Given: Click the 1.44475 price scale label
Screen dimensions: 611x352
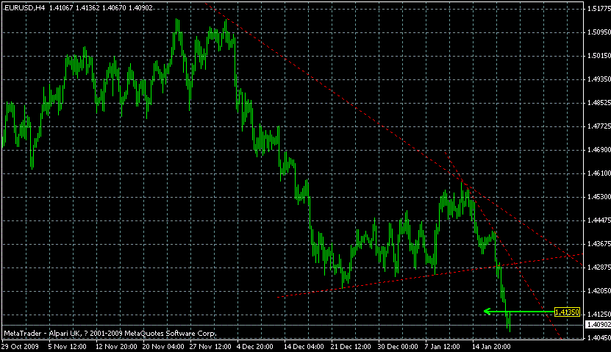Looking at the screenshot, I should pos(599,220).
